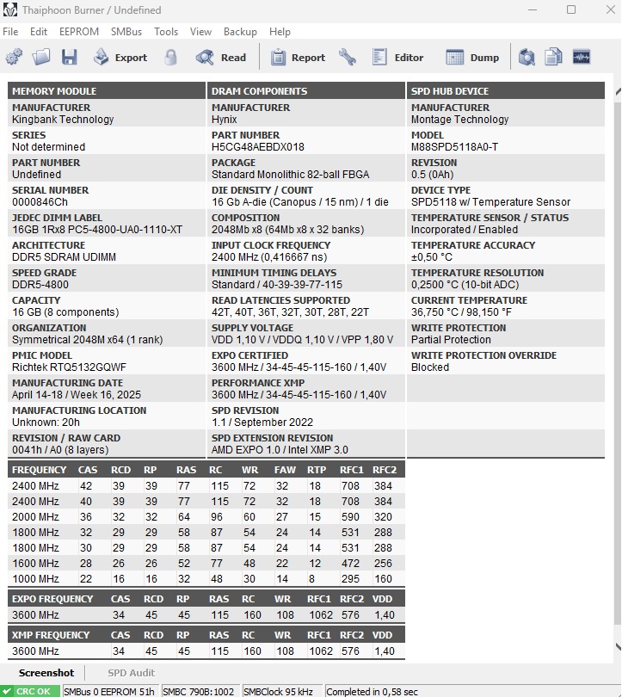
Task: Click the DDR5-4800 speed grade value
Action: click(40, 285)
